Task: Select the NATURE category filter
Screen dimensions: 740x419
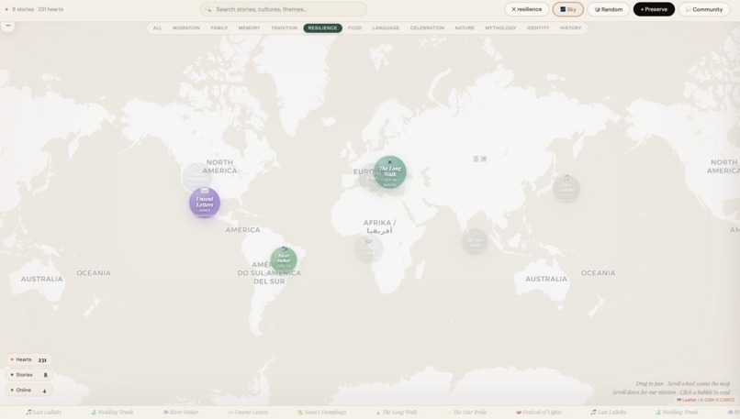Action: click(x=465, y=28)
